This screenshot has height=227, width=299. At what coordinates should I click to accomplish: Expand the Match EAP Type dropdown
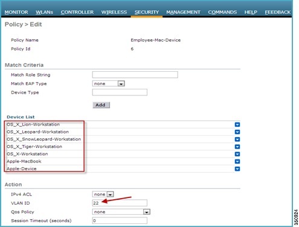pos(121,84)
